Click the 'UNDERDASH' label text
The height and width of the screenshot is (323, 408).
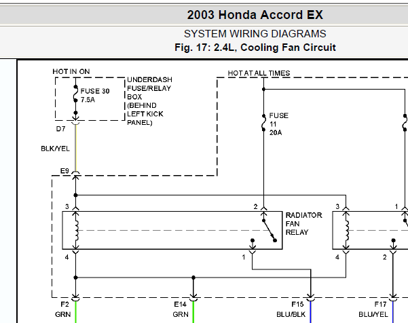click(x=149, y=79)
